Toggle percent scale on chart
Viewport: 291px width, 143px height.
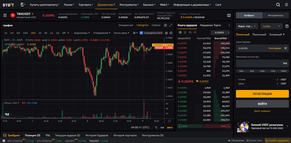(156, 127)
